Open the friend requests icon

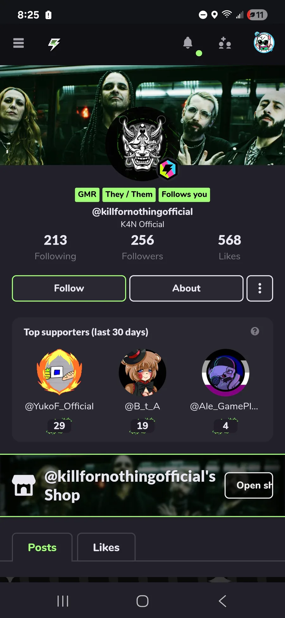pos(225,43)
